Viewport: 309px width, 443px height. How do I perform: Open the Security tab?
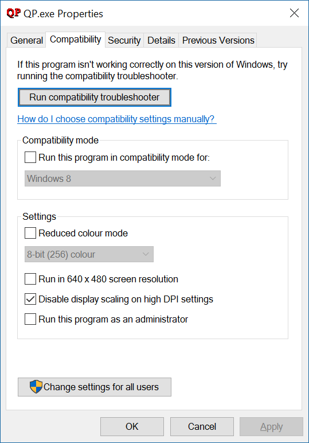tap(124, 40)
